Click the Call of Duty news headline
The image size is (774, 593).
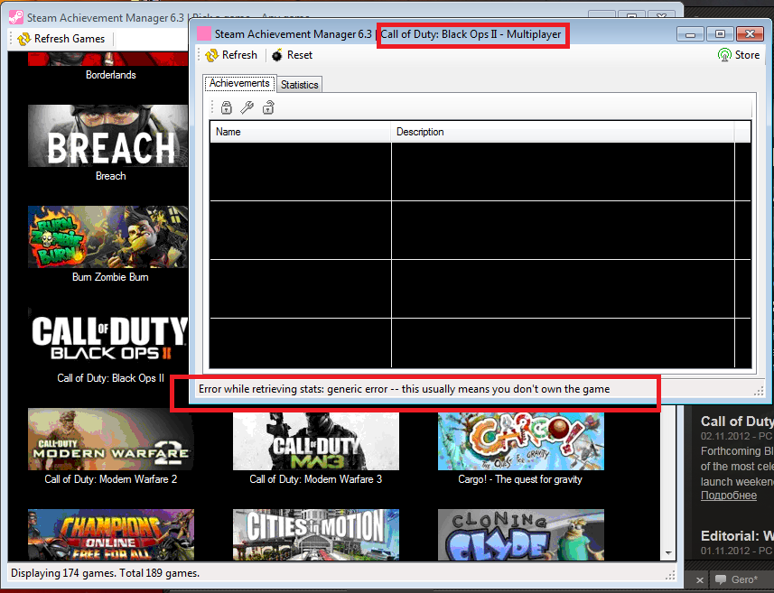point(737,422)
